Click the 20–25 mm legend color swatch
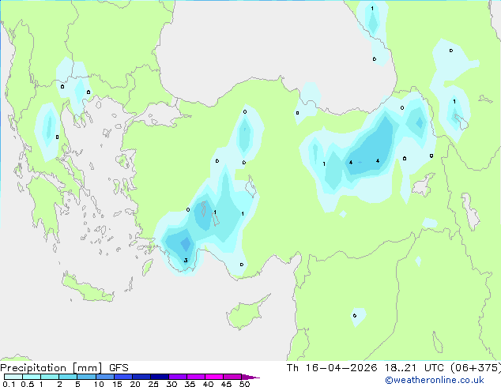The image size is (501, 387). 141,377
